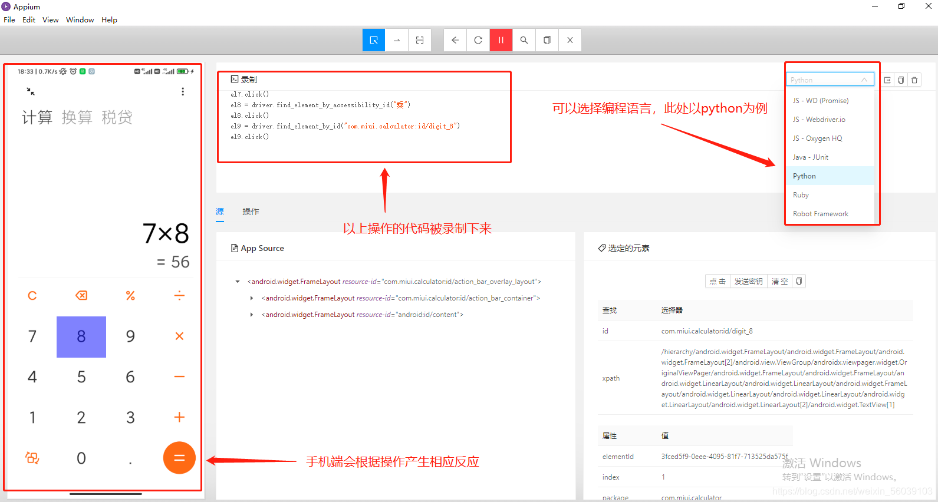
Task: Open the language selection combo box
Action: (x=830, y=80)
